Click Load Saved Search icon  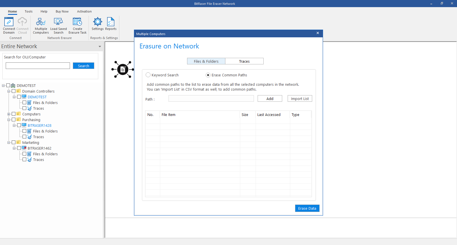click(x=59, y=22)
